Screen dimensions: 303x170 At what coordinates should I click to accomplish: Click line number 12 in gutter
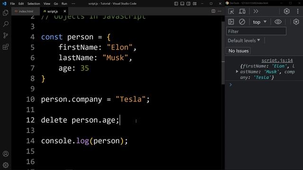30,120
